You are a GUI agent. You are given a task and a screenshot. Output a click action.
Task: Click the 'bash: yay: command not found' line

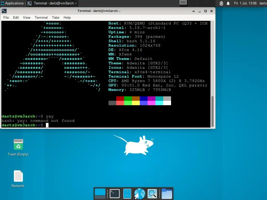38,121
